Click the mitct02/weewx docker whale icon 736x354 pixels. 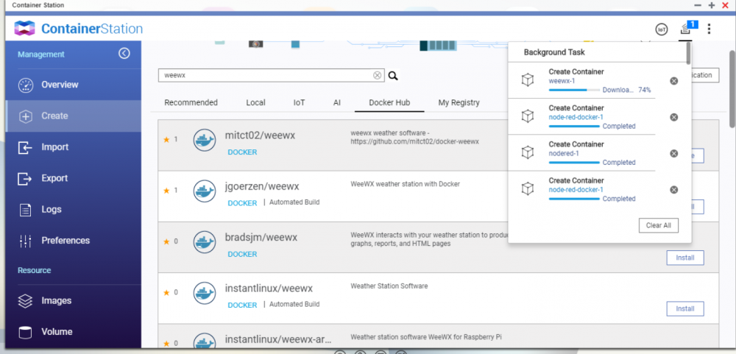pyautogui.click(x=205, y=141)
